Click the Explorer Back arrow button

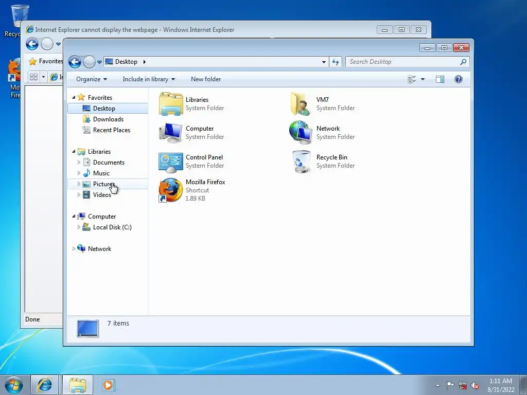[75, 62]
